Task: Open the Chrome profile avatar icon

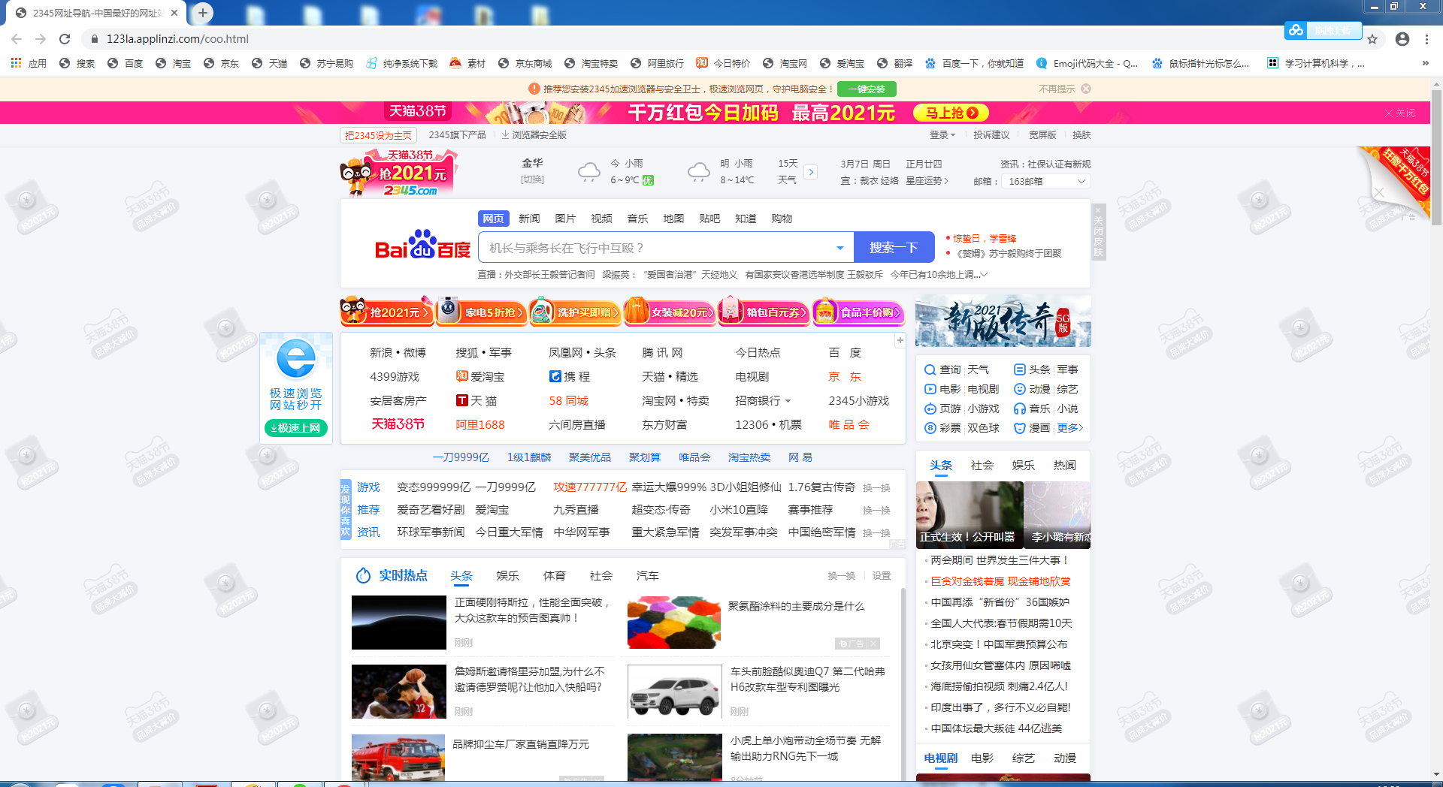Action: pos(1402,39)
